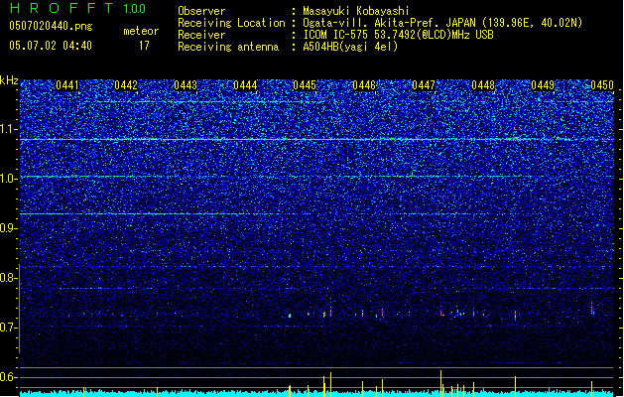Click the meteor count value 17

click(144, 46)
